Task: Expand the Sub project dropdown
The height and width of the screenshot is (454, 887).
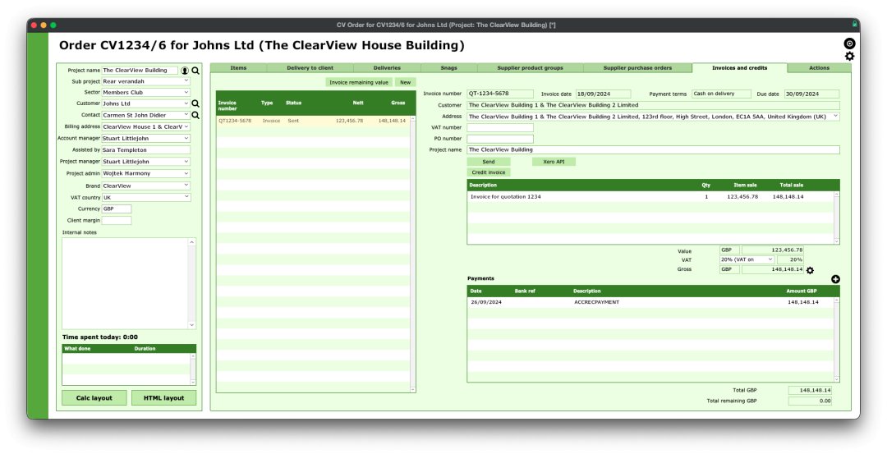Action: tap(186, 81)
